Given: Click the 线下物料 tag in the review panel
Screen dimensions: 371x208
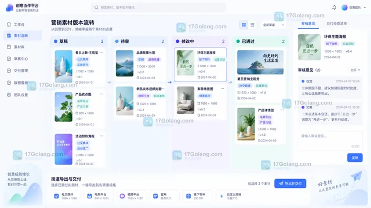Looking at the screenshot, I should coord(331,44).
